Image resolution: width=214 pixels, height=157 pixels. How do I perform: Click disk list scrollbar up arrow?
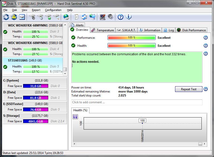[65, 25]
